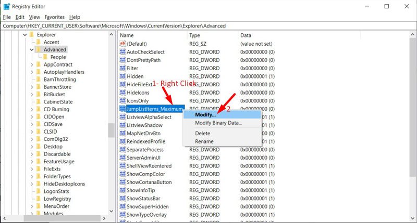Click the HideFileExt value name
The width and height of the screenshot is (417, 223).
[x=139, y=85]
